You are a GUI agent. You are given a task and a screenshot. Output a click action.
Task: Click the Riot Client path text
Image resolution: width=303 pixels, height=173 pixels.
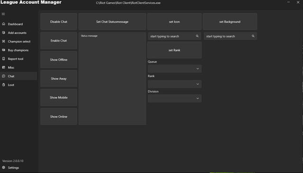pos(128,3)
